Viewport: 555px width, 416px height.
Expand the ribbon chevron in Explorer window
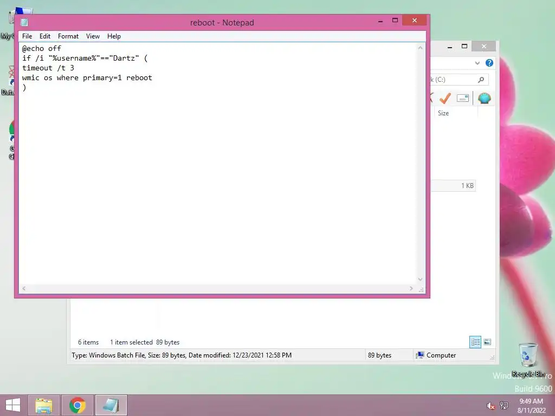pos(477,63)
